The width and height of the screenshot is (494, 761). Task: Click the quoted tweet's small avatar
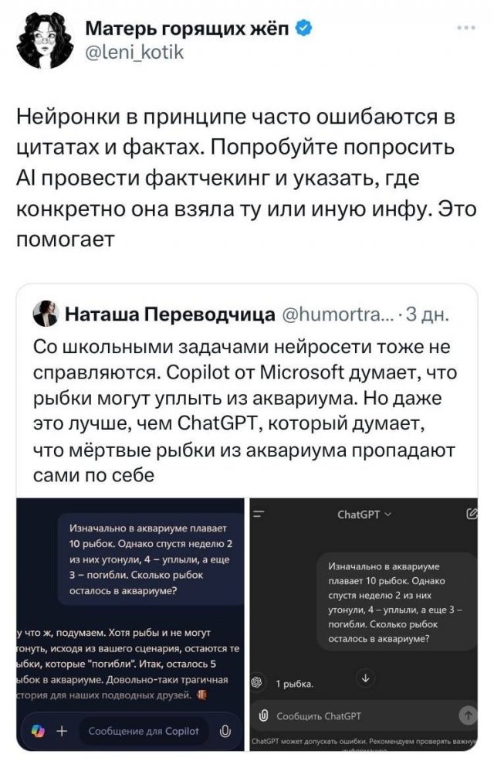click(x=44, y=314)
